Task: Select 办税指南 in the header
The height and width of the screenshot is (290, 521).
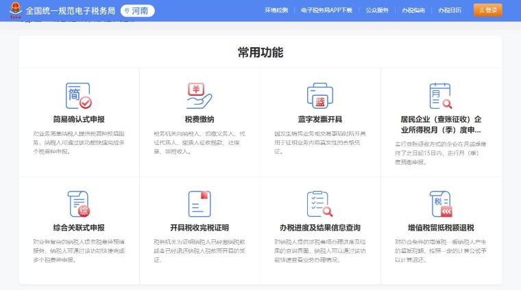Action: coord(413,10)
